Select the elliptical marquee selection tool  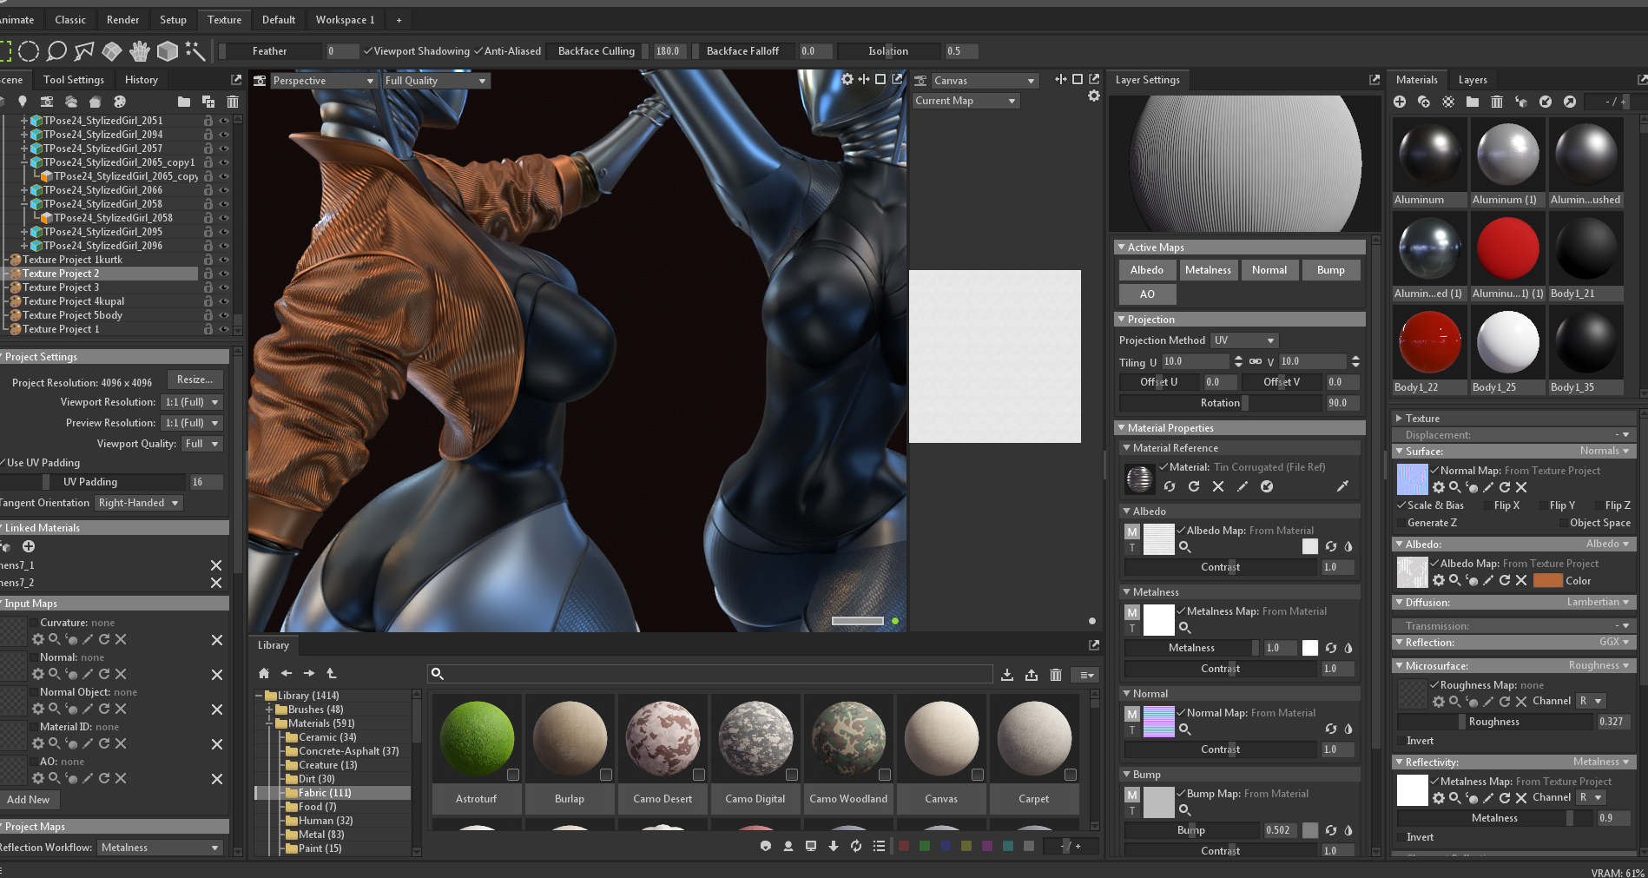[29, 51]
